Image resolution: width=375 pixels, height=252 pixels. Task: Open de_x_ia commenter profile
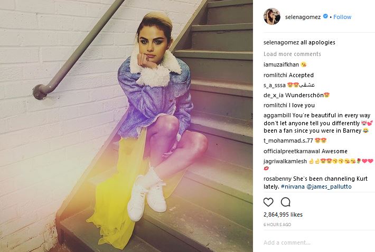274,95
